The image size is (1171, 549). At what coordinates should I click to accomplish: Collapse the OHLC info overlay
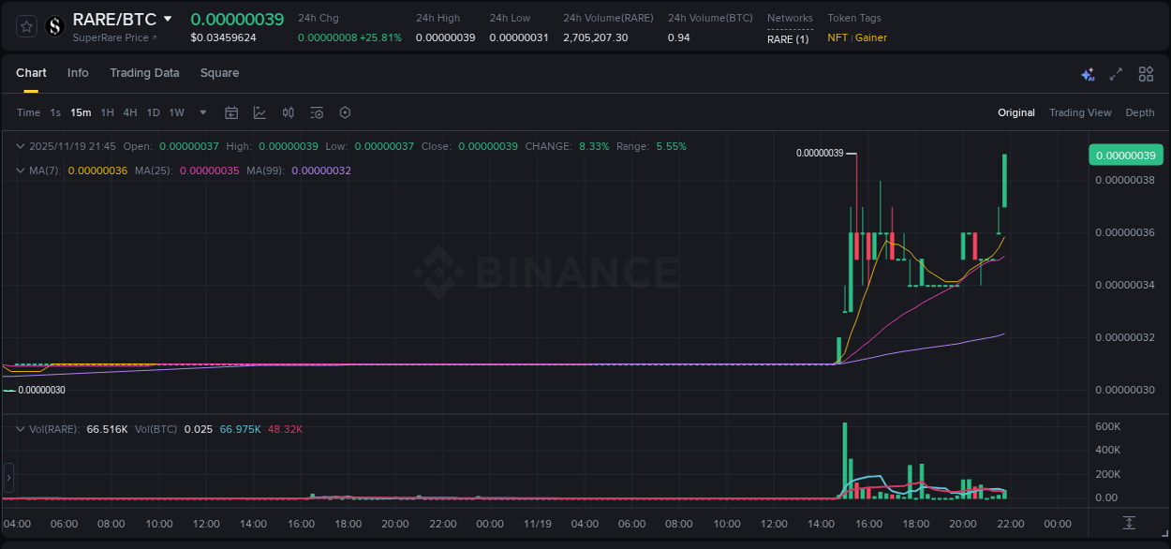19,146
